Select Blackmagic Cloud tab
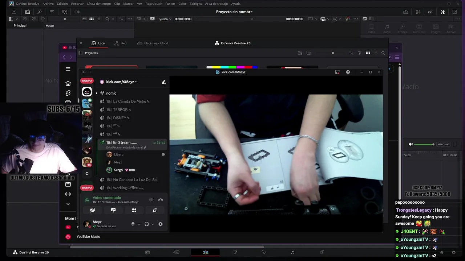 point(153,43)
